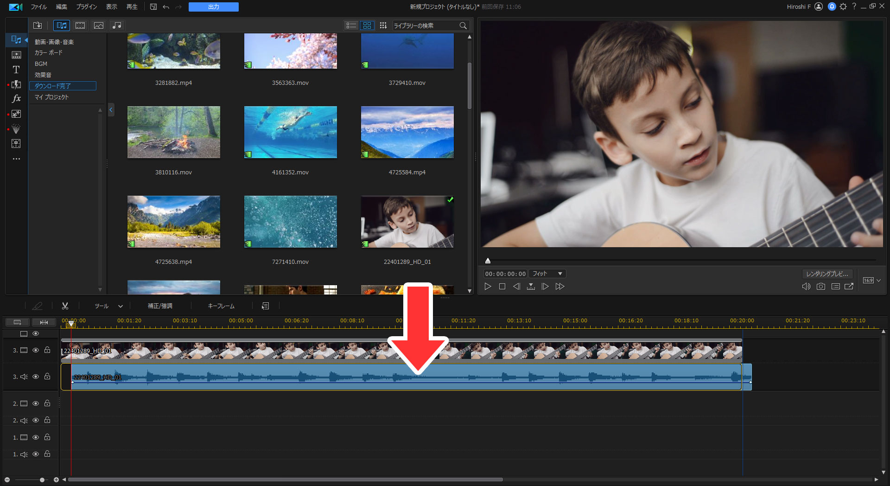Click the import media icon
The width and height of the screenshot is (890, 486).
point(38,26)
